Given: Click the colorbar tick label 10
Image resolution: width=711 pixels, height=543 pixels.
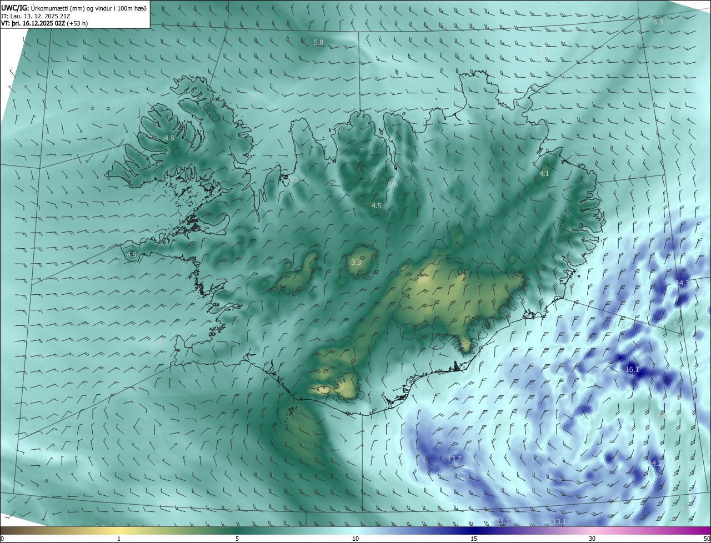Looking at the screenshot, I should [355, 539].
